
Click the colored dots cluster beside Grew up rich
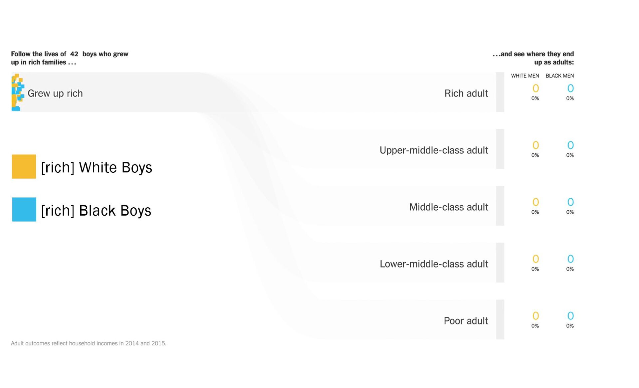point(17,93)
